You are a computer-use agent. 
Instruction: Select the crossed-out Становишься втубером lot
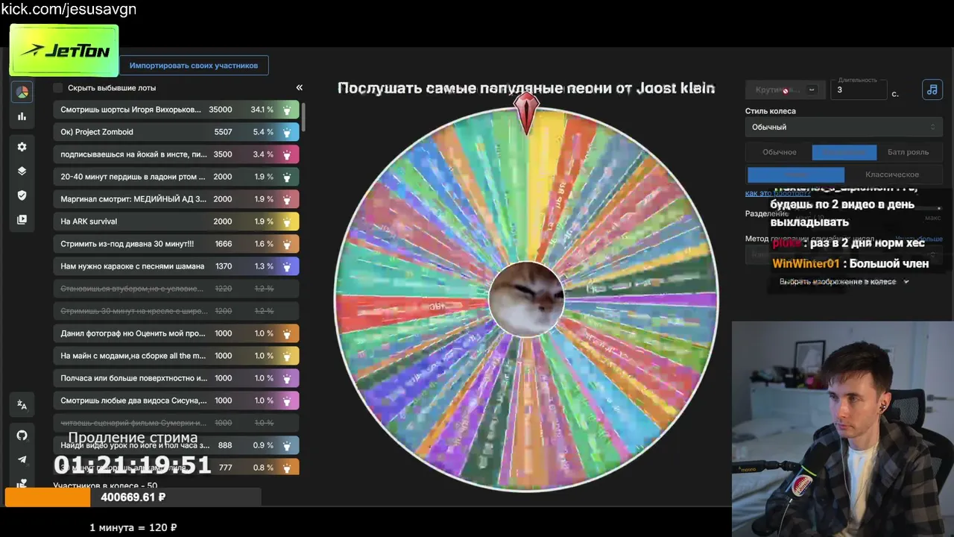click(x=130, y=289)
